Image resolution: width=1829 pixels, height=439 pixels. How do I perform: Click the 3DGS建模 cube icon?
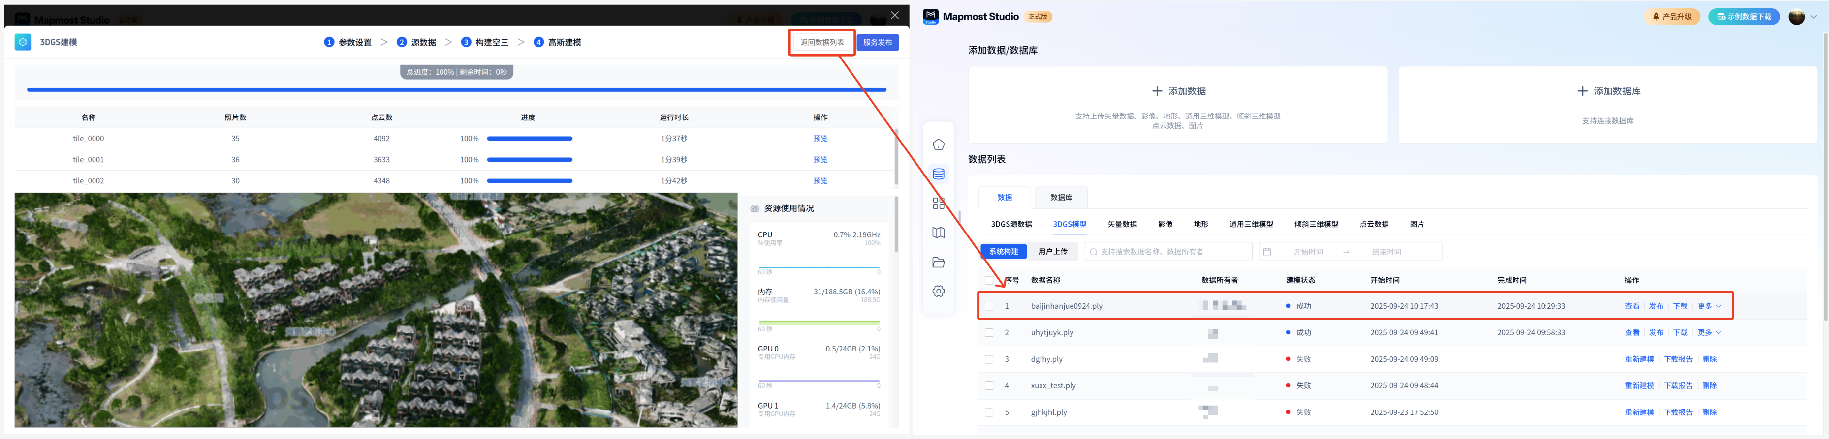click(23, 43)
